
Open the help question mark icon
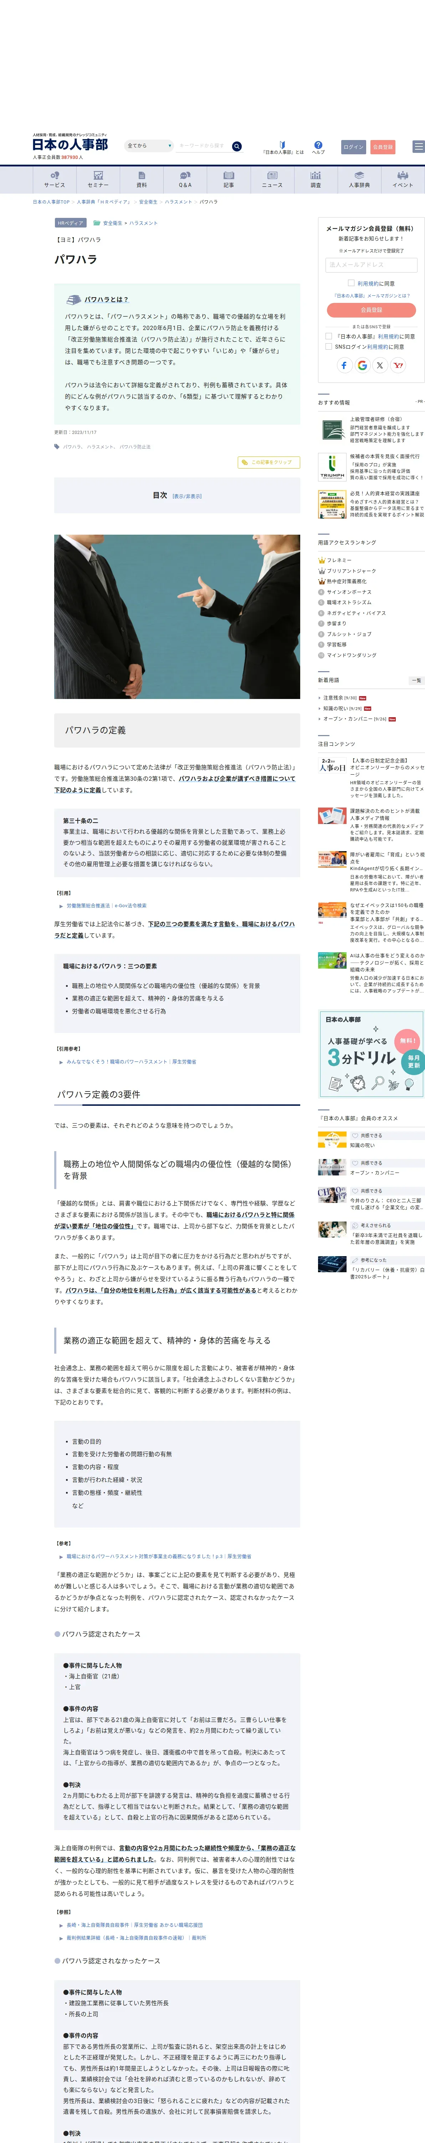pyautogui.click(x=318, y=145)
